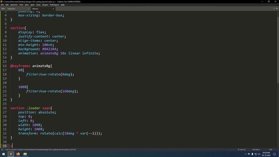This screenshot has height=157, width=279.
Task: Click 'justify-content: center;' on line 9
Action: (x=42, y=37)
